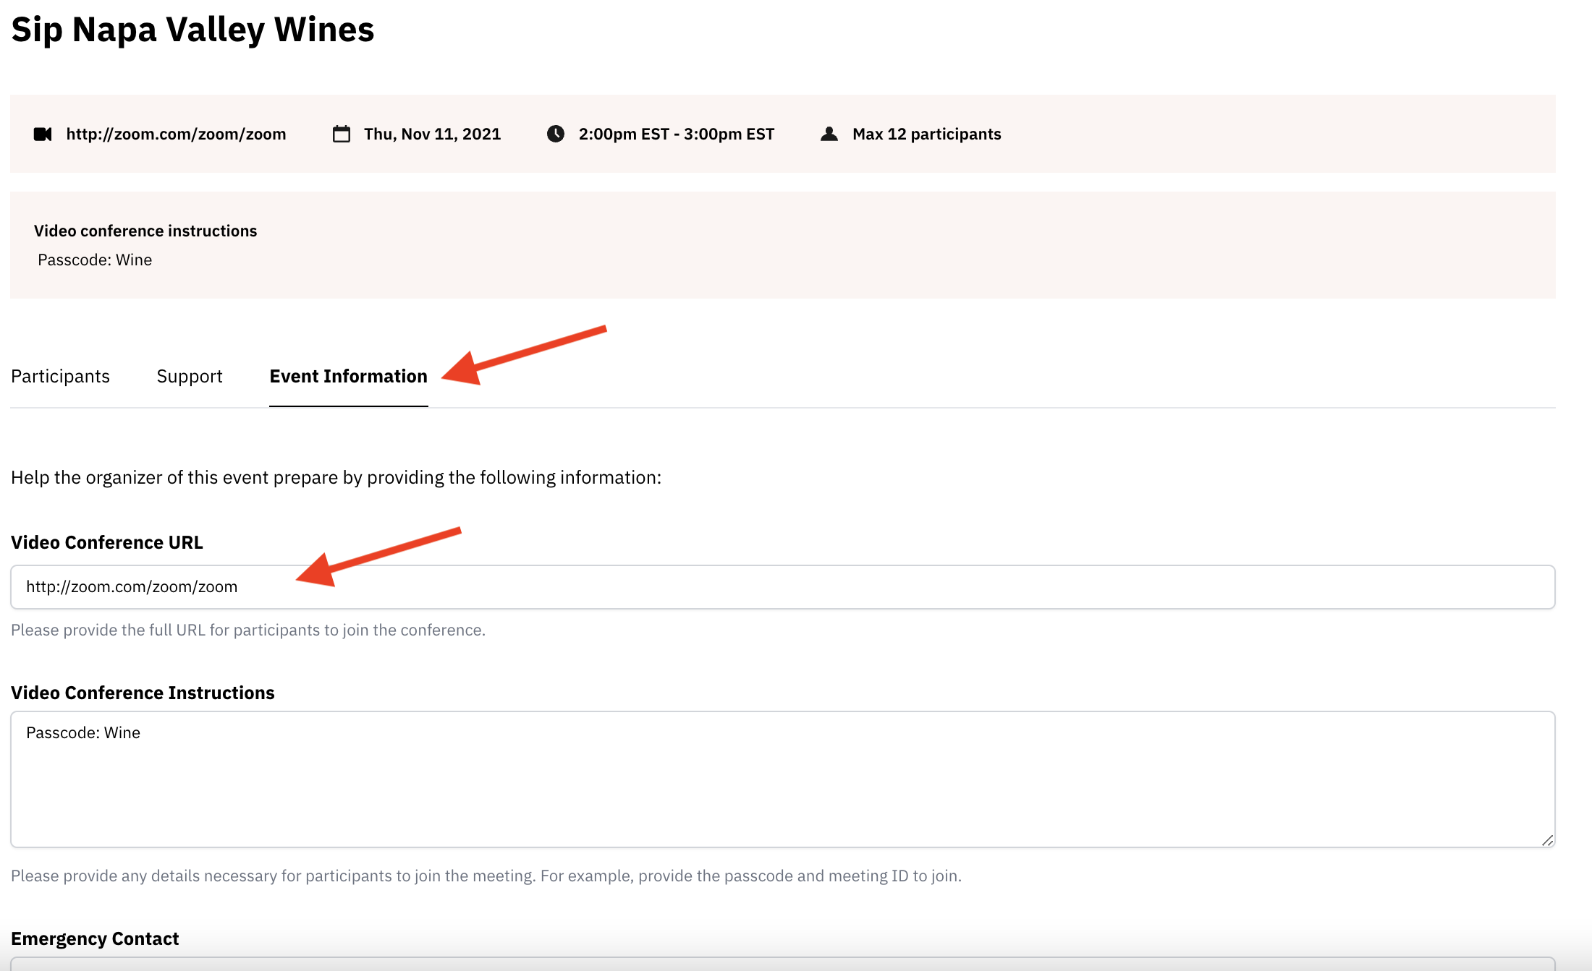Grab the resize handle of the instructions textarea
Screen dimensions: 1592x971
[x=1547, y=840]
